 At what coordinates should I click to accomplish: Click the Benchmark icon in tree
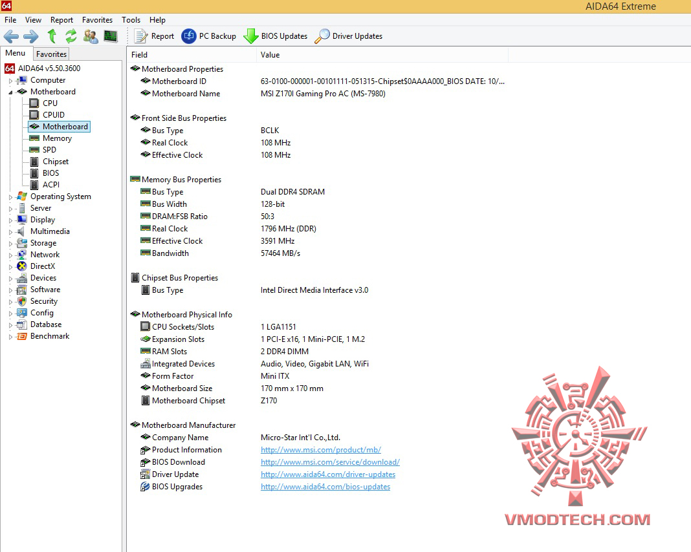pos(22,336)
